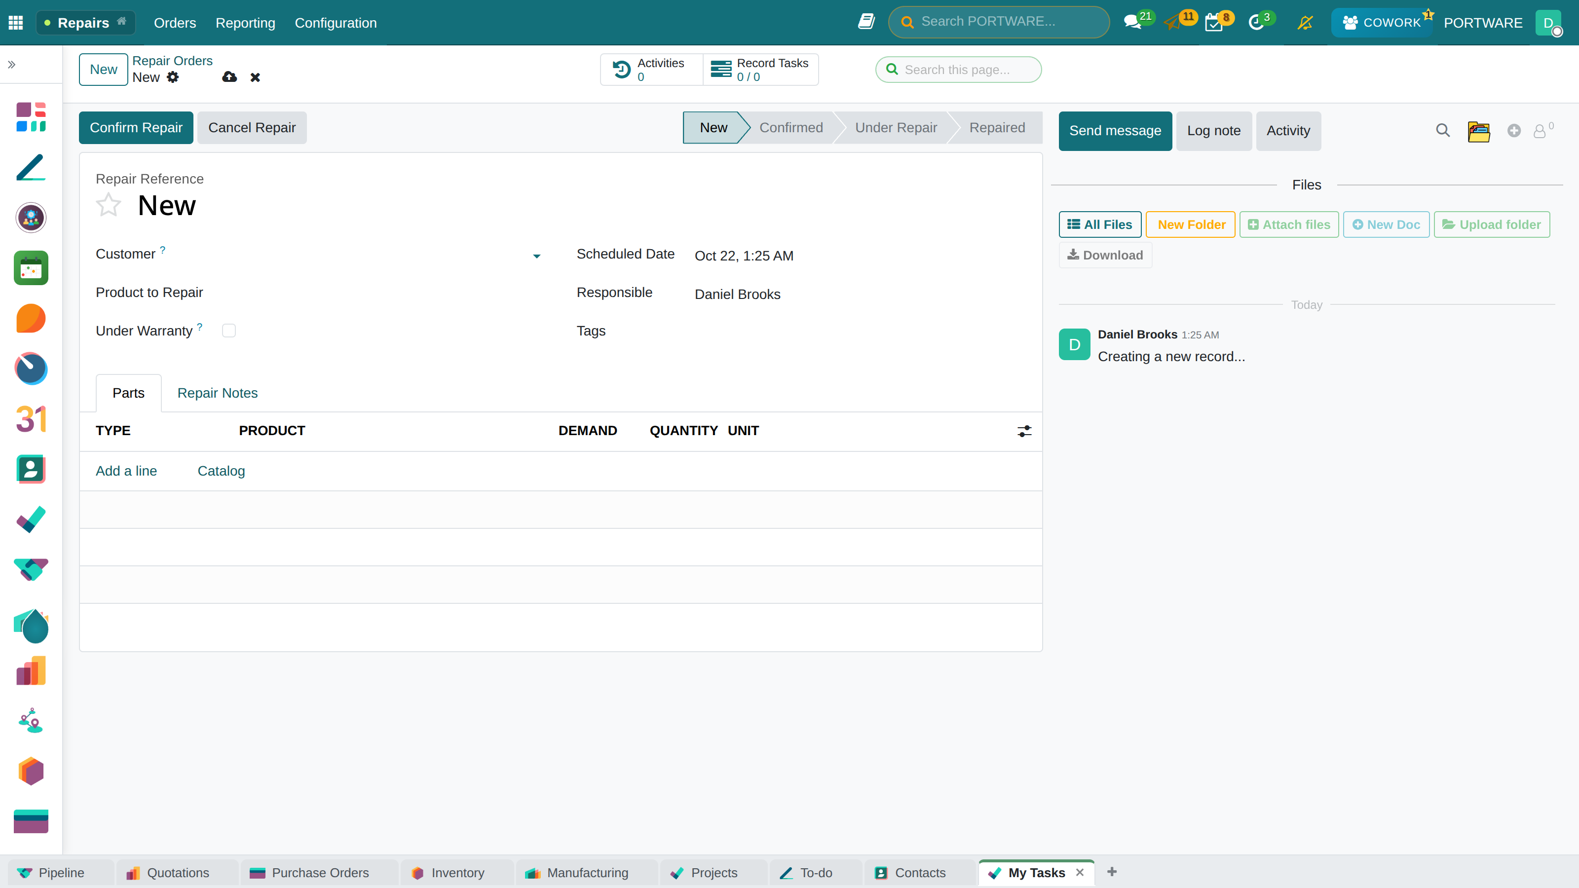The height and width of the screenshot is (888, 1579).
Task: Switch to the Repair Notes tab
Action: 218,393
